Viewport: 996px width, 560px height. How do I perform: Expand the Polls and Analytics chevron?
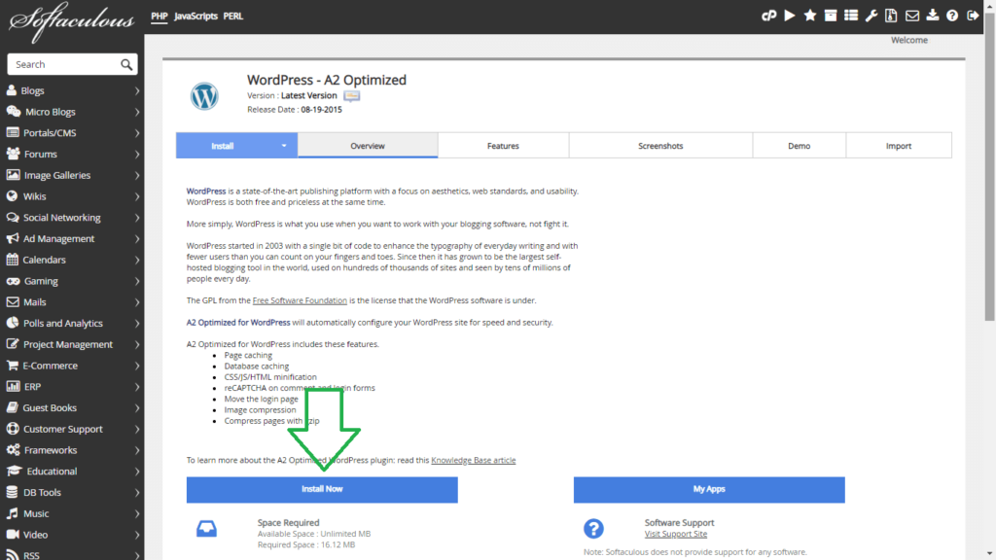136,323
